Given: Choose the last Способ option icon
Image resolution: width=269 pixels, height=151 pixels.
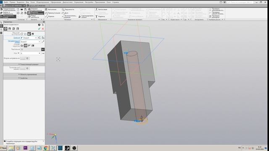Looking at the screenshot, I should [x=33, y=46].
